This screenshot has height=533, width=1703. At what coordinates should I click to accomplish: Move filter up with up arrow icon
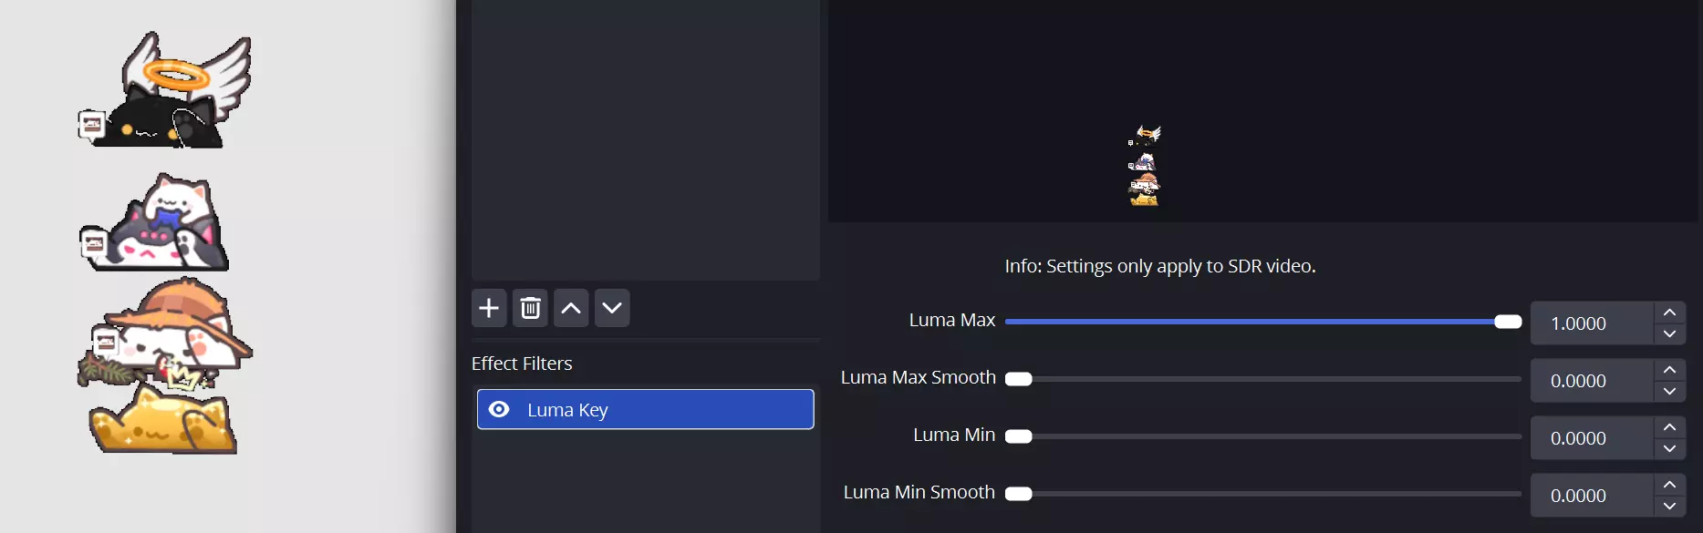(x=571, y=308)
